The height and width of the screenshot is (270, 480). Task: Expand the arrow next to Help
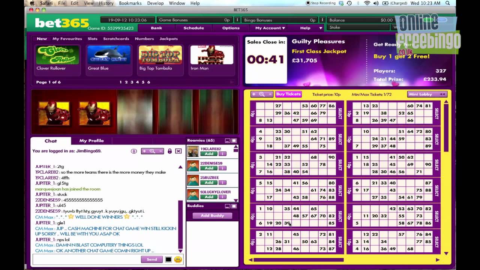[x=321, y=28]
